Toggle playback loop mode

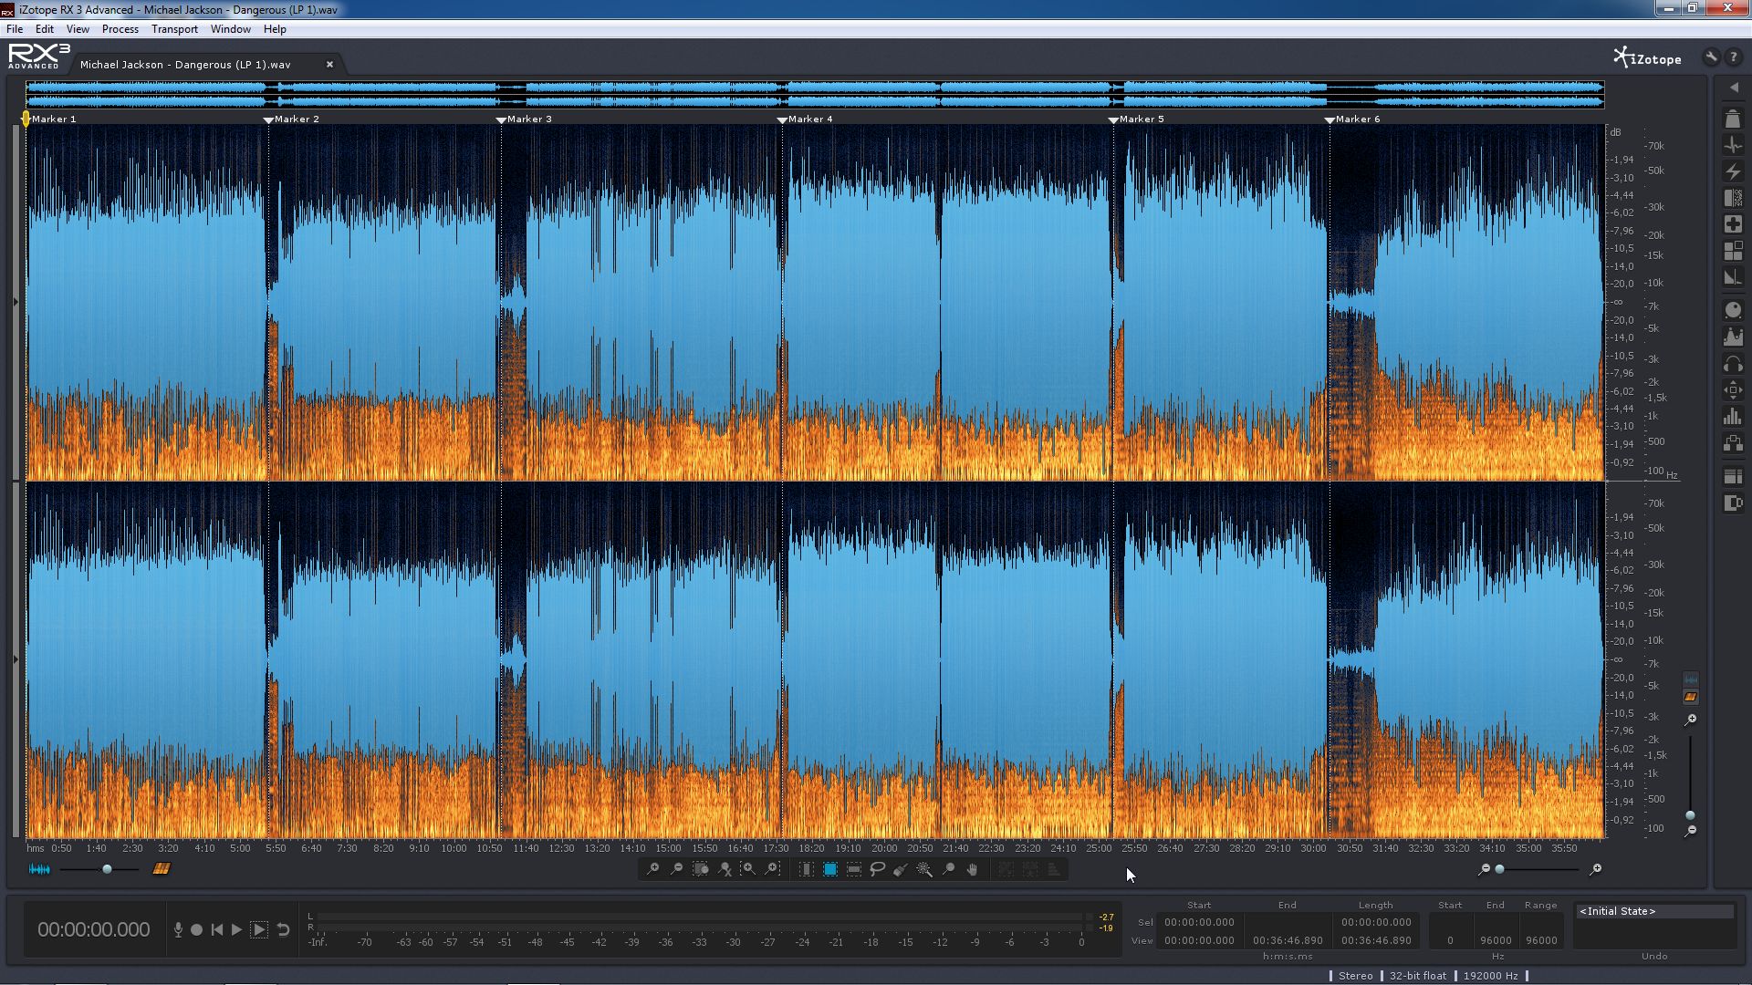(x=284, y=929)
